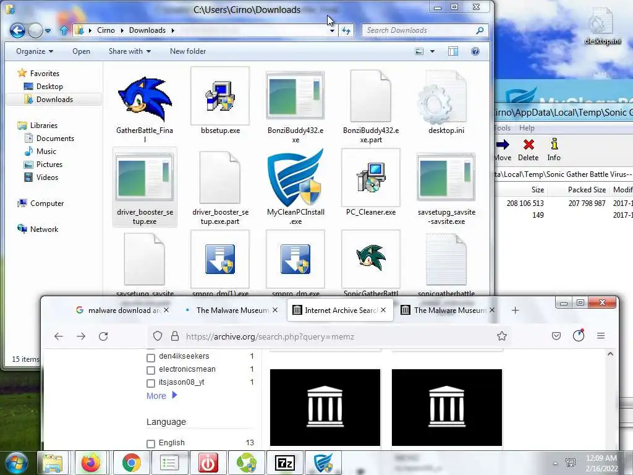Close the Internet Archive Search tab
Screen dimensions: 633x475
[x=383, y=310]
